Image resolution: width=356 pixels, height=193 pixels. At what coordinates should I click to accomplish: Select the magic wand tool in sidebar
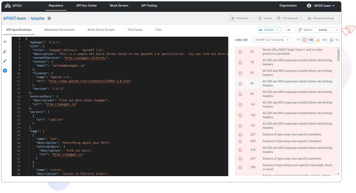pos(5,52)
